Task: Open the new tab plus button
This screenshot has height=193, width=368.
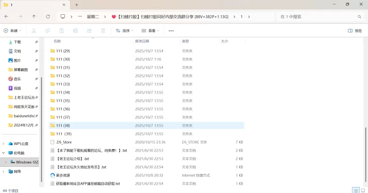Action: pos(77,5)
